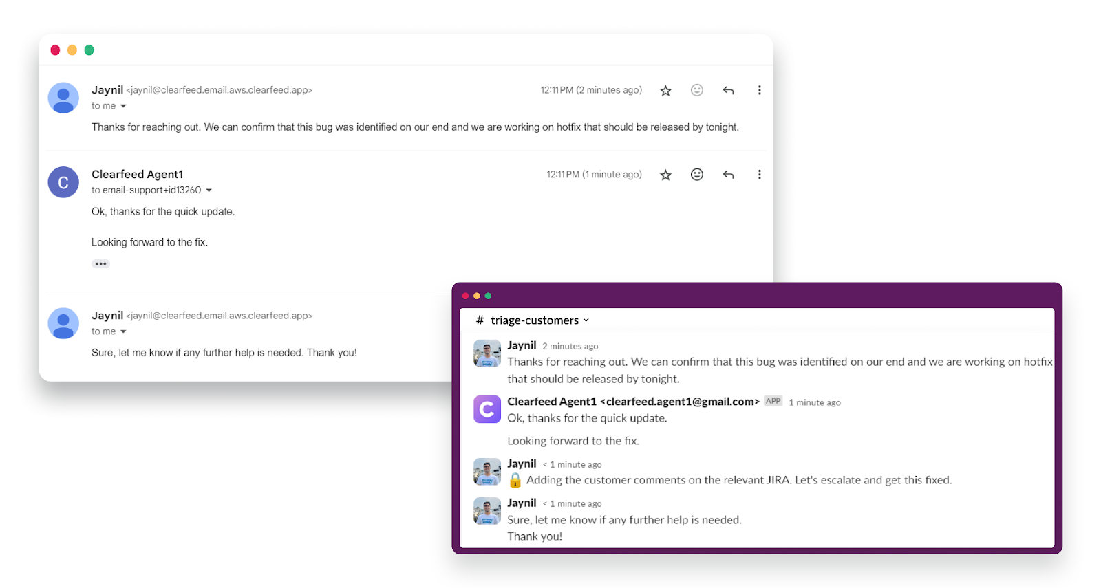Star Jaynil's 12:11 PM (2 minutes ago) email

click(665, 91)
